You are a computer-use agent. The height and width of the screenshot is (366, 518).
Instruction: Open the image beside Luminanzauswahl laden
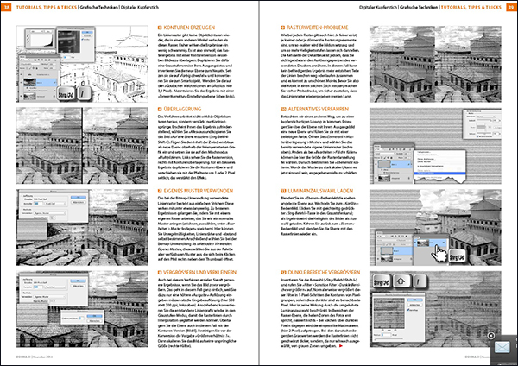coord(435,227)
